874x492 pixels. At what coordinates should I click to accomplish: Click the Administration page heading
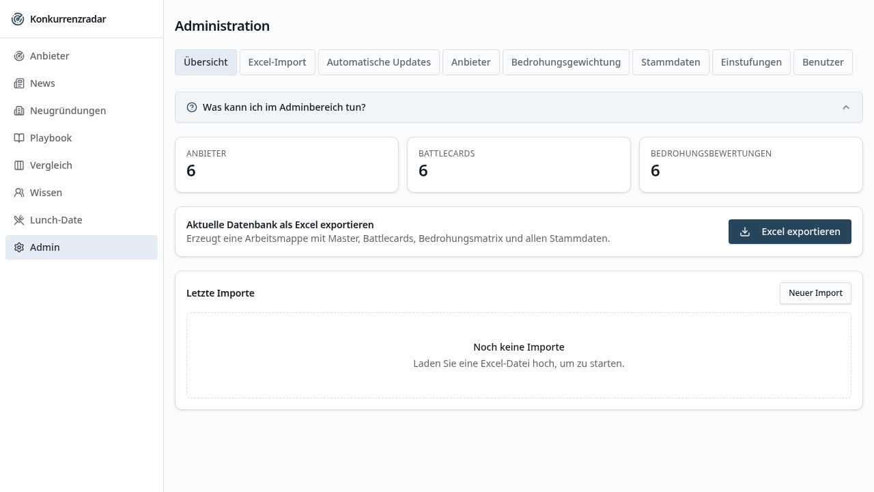tap(222, 26)
